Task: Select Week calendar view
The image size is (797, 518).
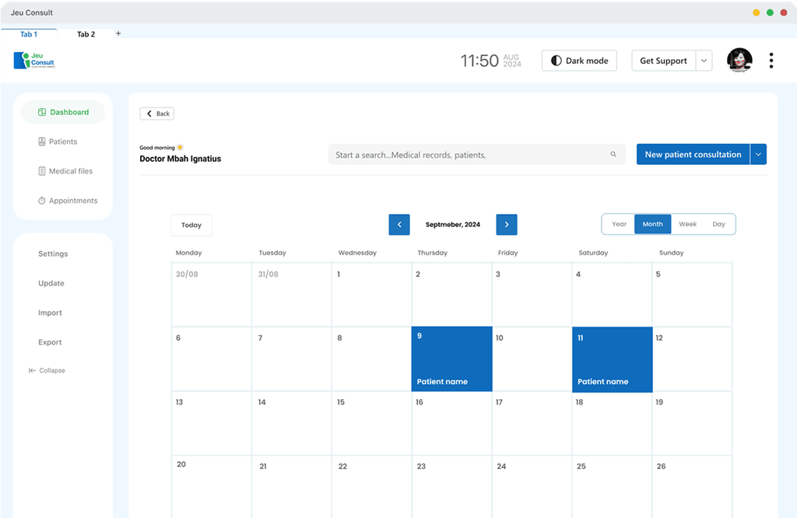Action: [x=688, y=224]
